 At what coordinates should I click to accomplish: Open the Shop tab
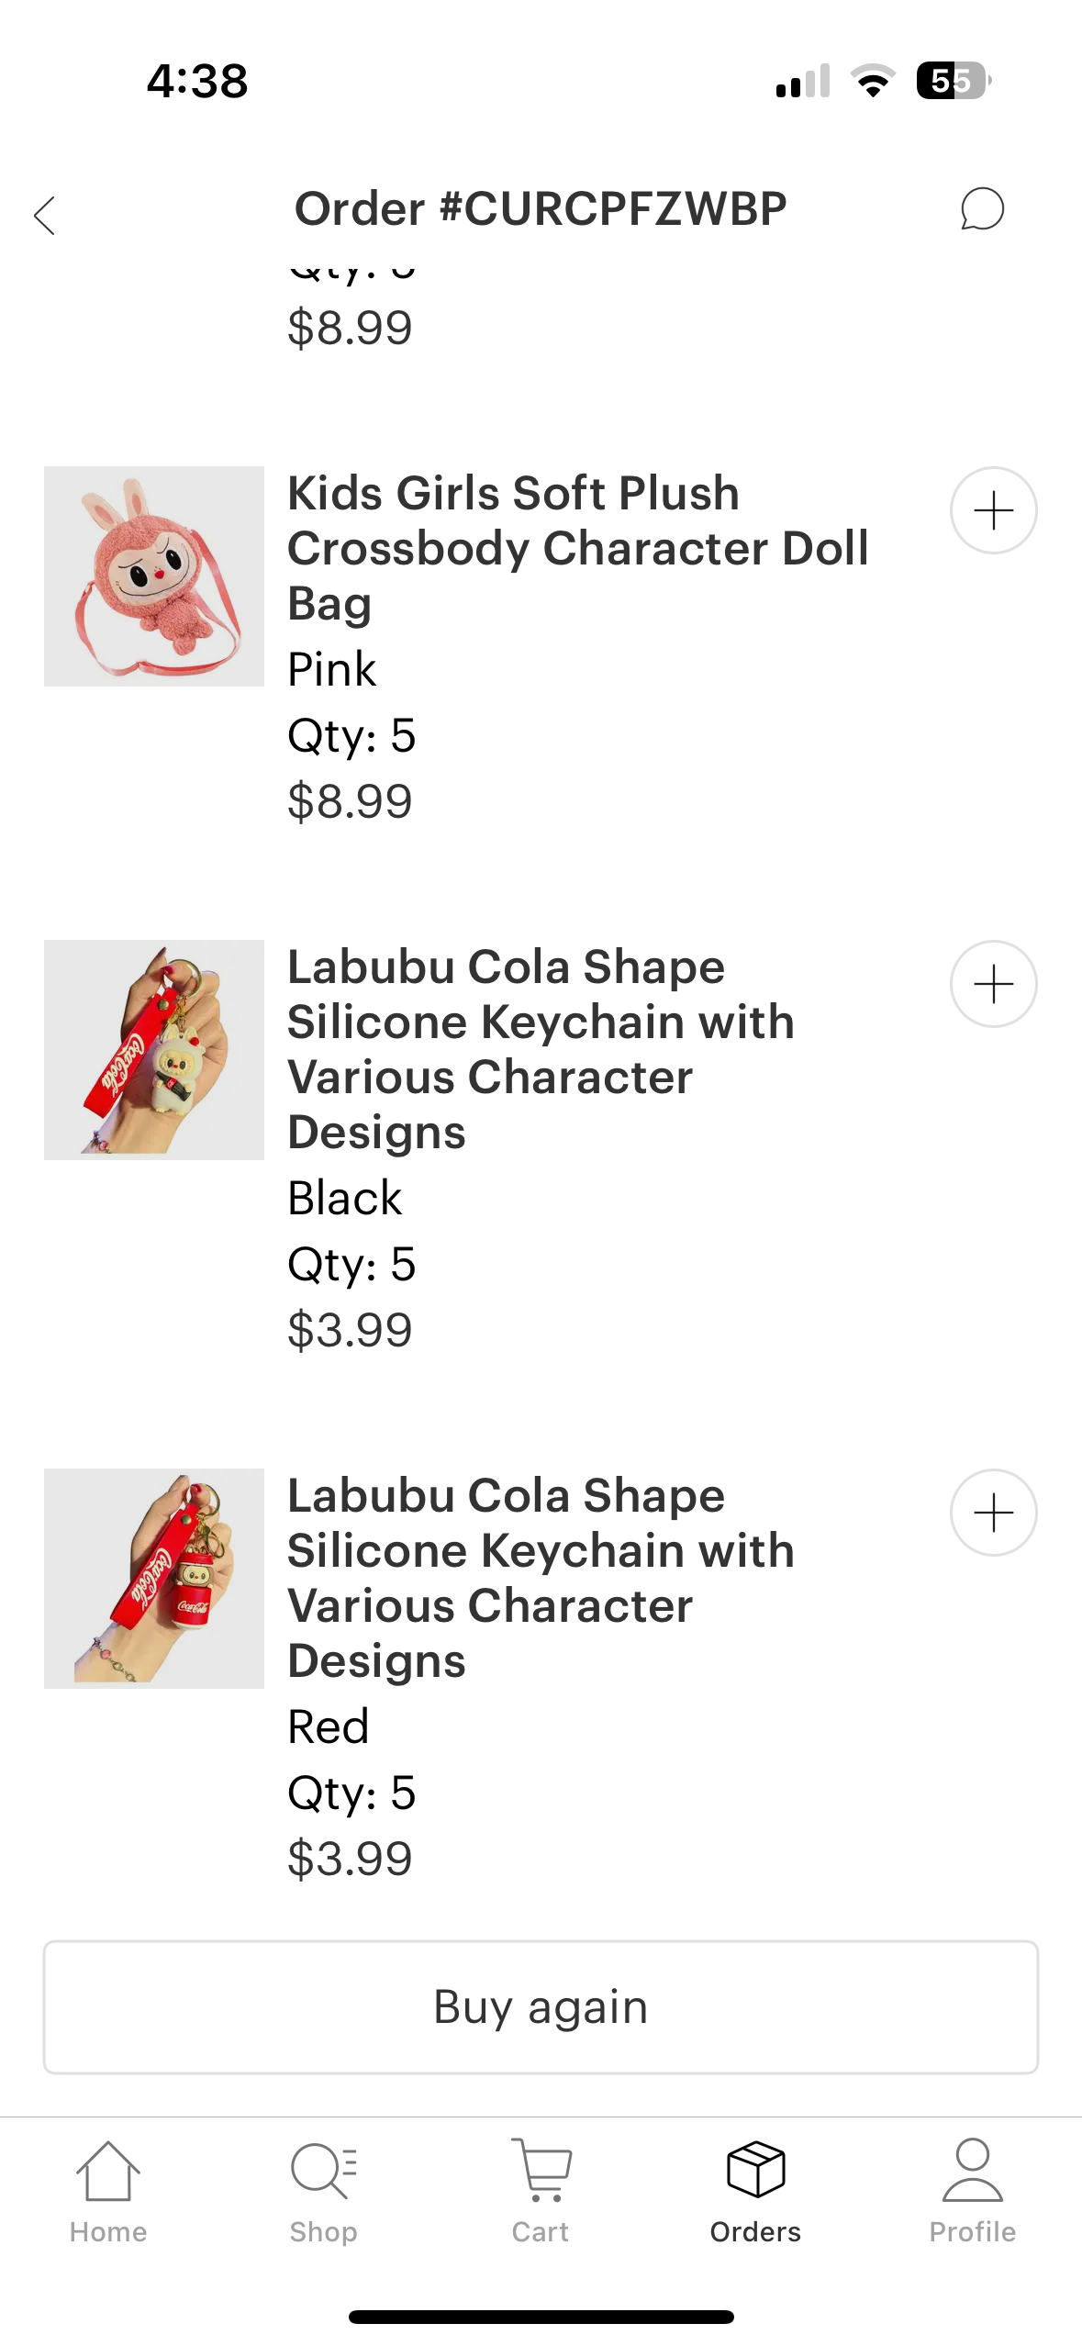tap(323, 2190)
